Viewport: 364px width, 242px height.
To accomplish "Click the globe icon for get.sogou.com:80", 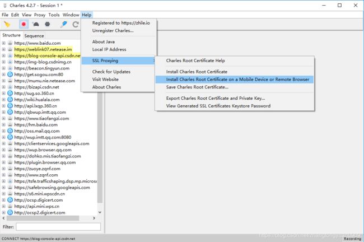I will tap(10, 75).
